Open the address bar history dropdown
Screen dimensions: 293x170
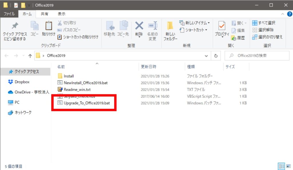coord(206,56)
